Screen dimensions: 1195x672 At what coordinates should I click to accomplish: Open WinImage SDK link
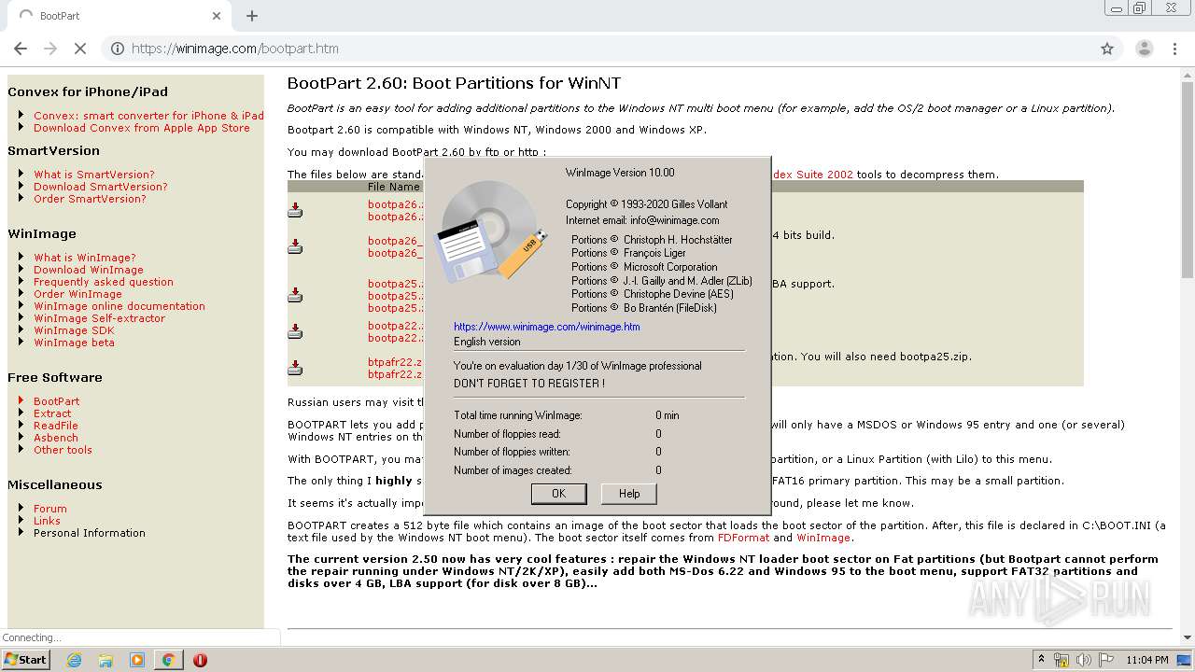pyautogui.click(x=74, y=330)
